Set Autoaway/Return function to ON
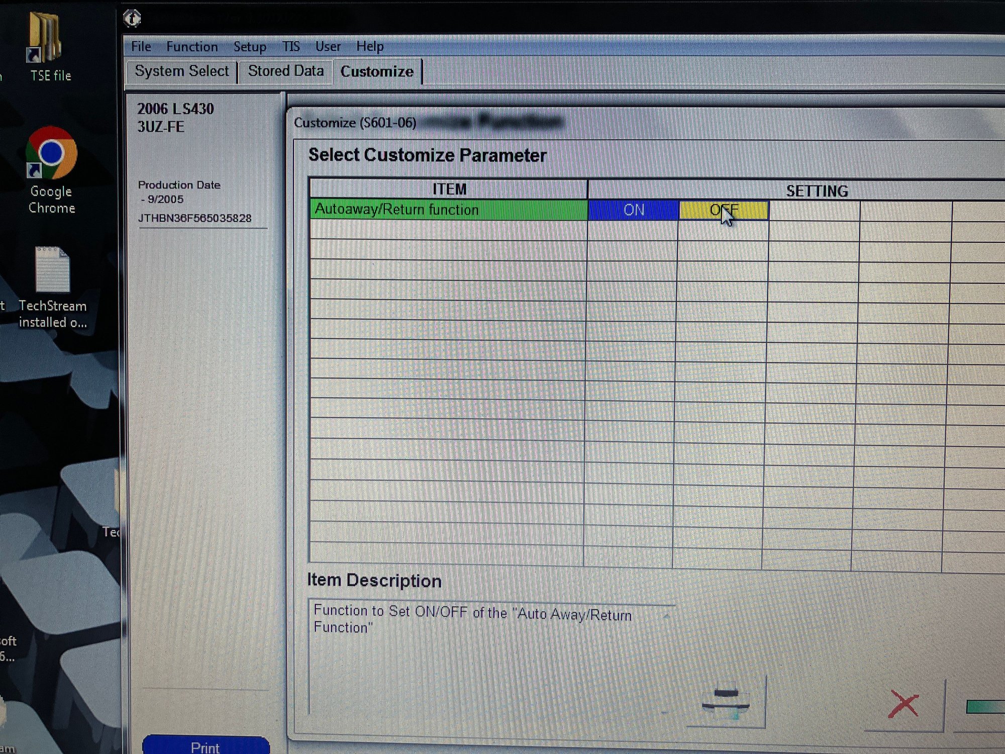The image size is (1005, 754). 634,210
